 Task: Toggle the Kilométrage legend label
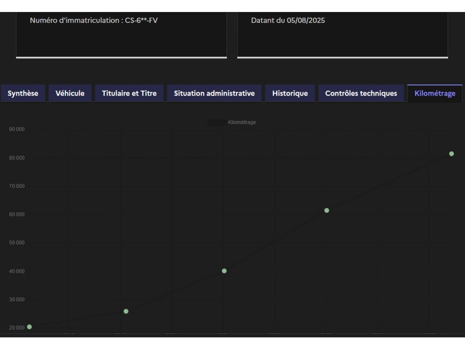[x=242, y=123]
